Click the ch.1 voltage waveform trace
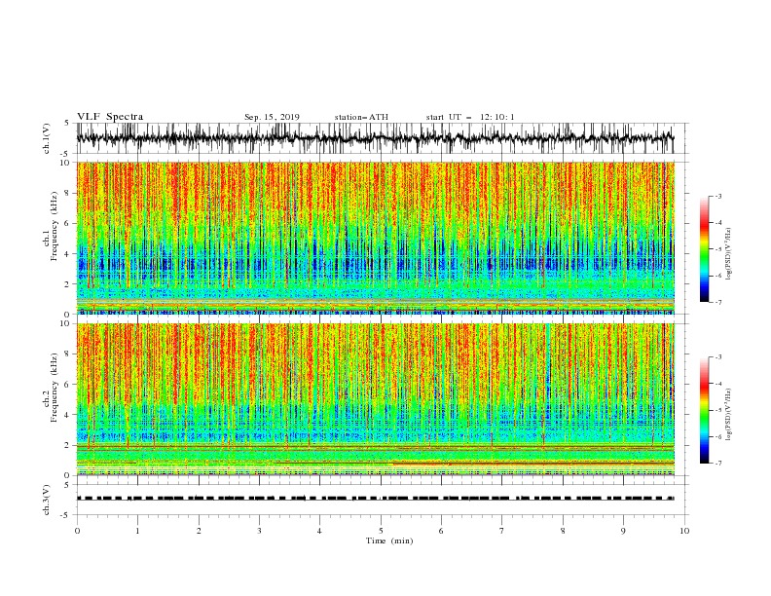Screen dimensions: 771x596 point(376,138)
